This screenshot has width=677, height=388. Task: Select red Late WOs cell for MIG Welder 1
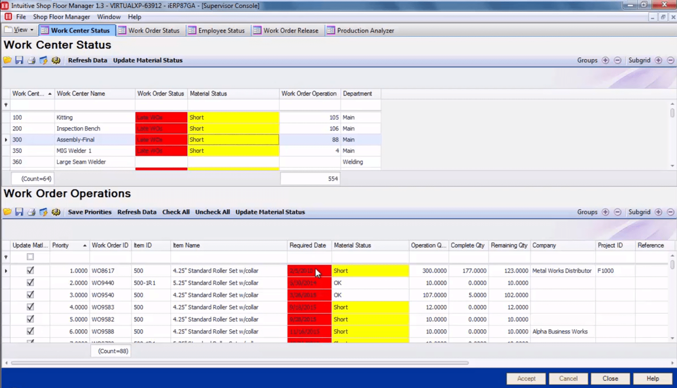161,151
